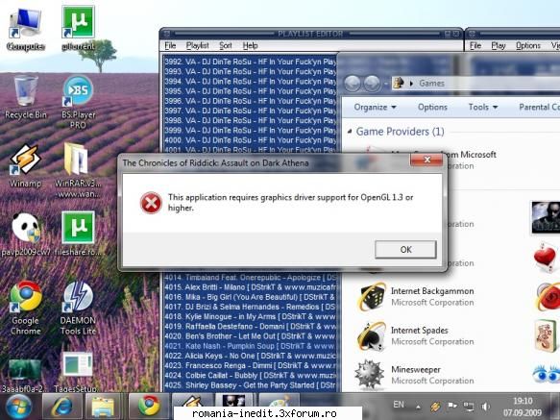Screen dimensions: 560x420
Task: Open Help menu in Playlist Editor
Action: point(250,45)
